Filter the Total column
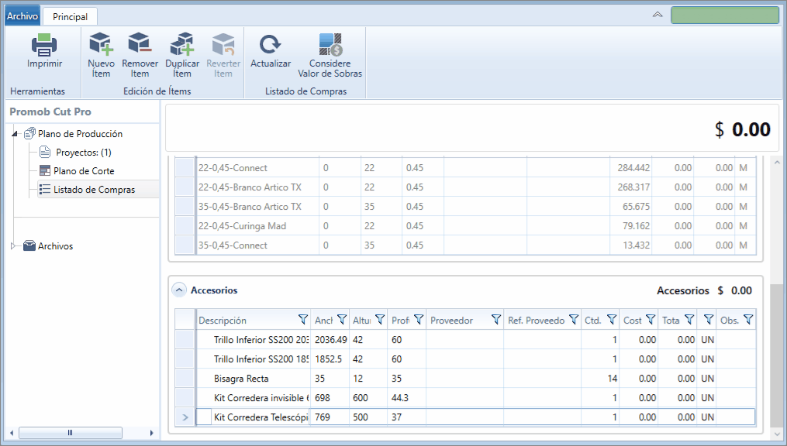Viewport: 787px width, 446px height. click(689, 319)
